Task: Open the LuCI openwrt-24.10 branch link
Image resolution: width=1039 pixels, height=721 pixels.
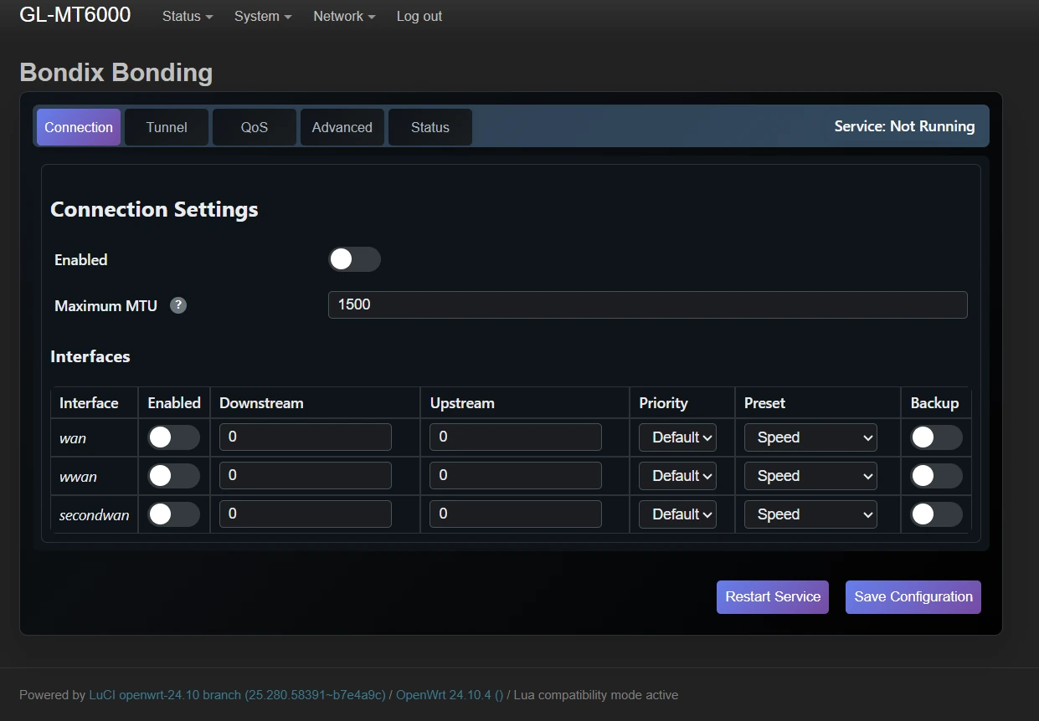Action: coord(237,695)
